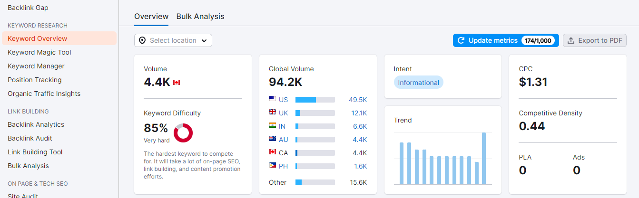Viewport: 639px width, 198px height.
Task: Click the Australia flag icon
Action: [273, 139]
